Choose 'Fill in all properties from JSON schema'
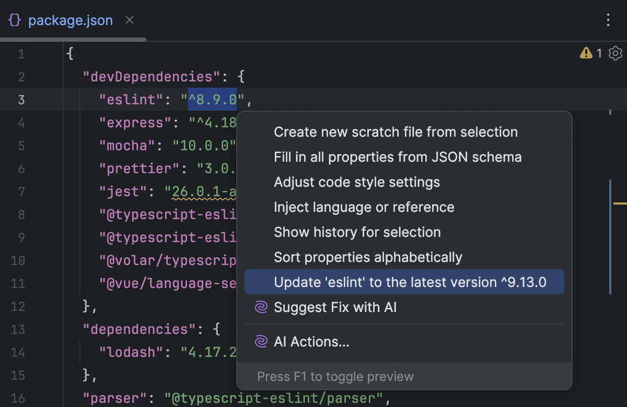 coord(397,157)
